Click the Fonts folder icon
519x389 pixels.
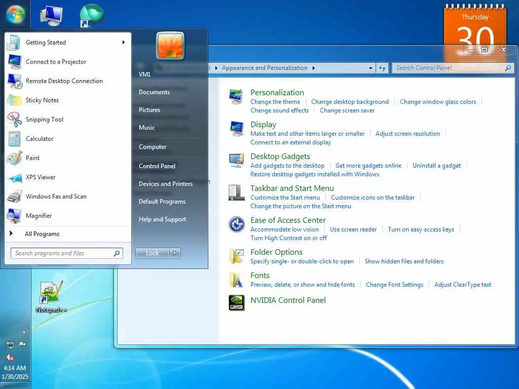tap(236, 280)
